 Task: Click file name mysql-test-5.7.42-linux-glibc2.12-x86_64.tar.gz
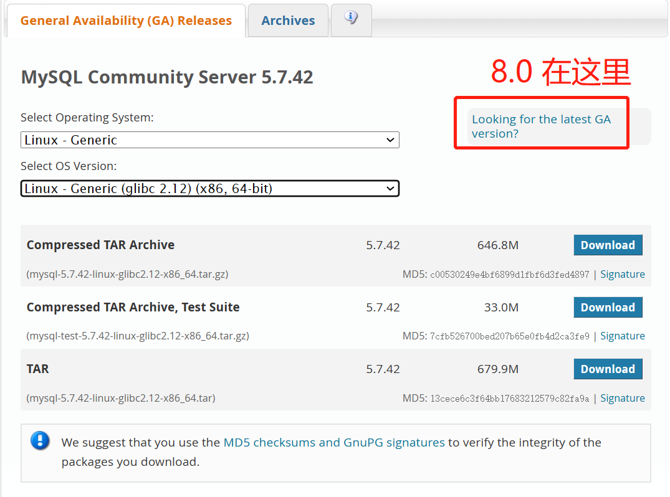(138, 336)
